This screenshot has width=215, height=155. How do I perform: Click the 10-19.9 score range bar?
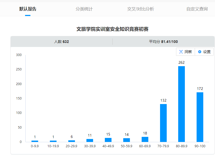pos(53,141)
